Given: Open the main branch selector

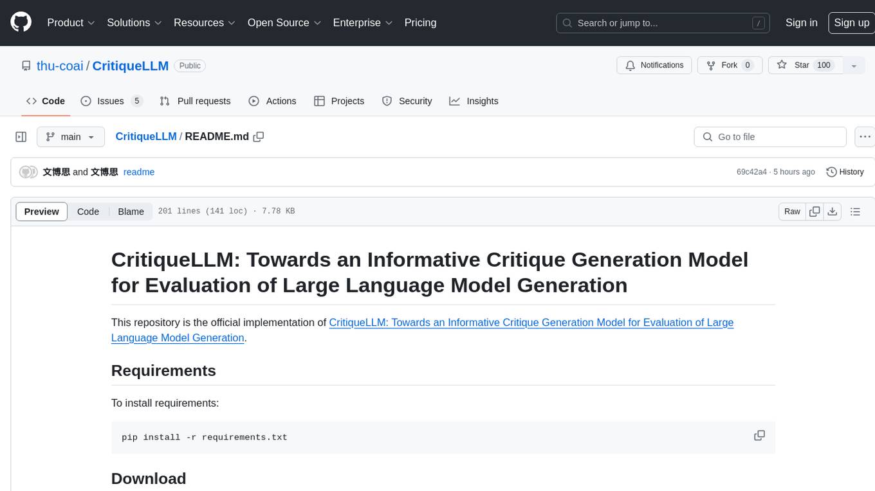Looking at the screenshot, I should (x=71, y=137).
